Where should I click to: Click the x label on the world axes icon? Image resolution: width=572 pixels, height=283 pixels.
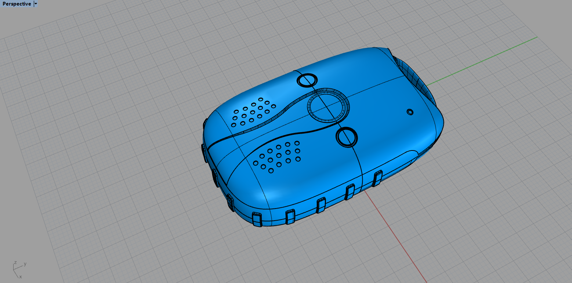21,276
